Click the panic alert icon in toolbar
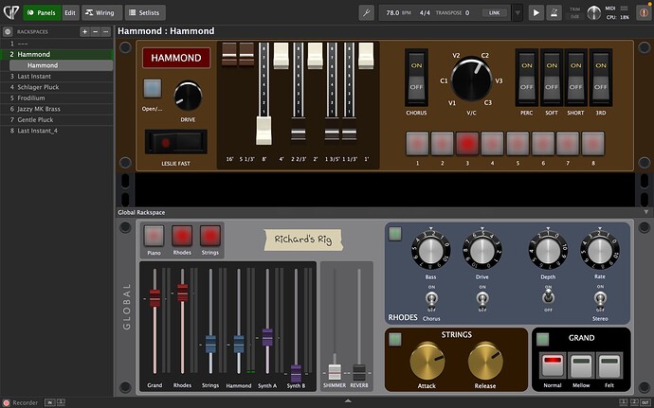 644,13
